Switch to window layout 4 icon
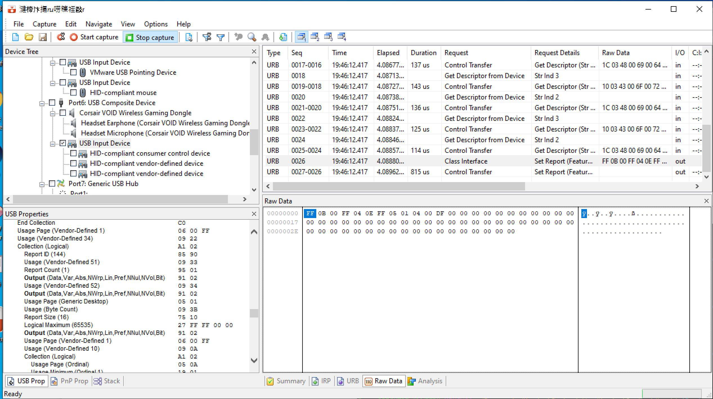The image size is (713, 399). click(x=342, y=37)
